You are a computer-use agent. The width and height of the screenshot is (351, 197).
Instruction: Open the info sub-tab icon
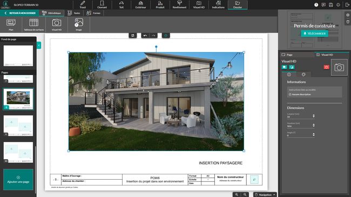click(x=289, y=74)
